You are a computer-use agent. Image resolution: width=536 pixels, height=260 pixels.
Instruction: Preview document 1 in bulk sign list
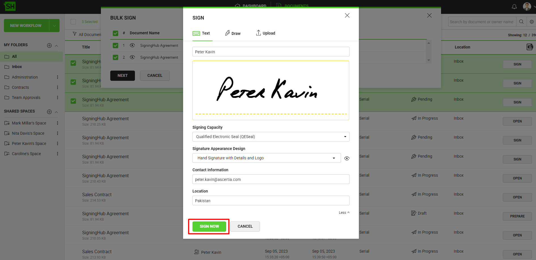132,45
